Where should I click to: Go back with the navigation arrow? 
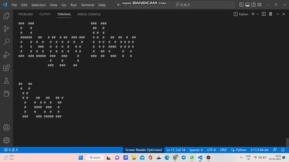coord(119,5)
